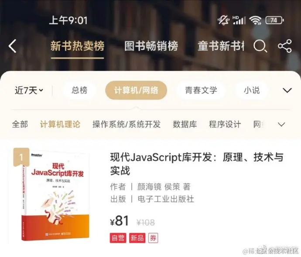Select the 总榜 category chip
This screenshot has width=301, height=257.
(79, 90)
